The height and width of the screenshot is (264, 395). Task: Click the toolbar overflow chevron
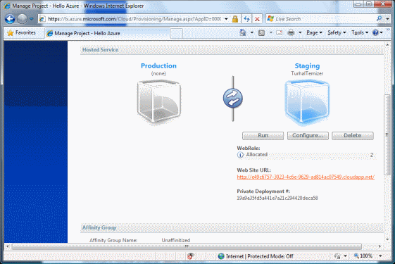[388, 30]
